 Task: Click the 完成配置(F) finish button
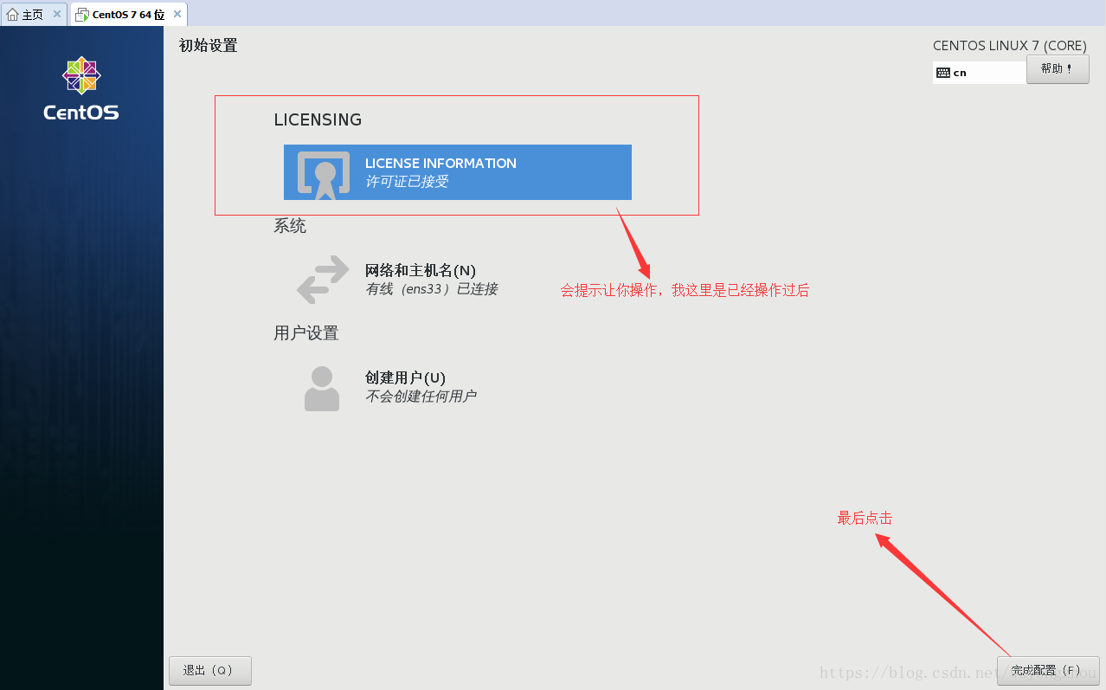1048,670
